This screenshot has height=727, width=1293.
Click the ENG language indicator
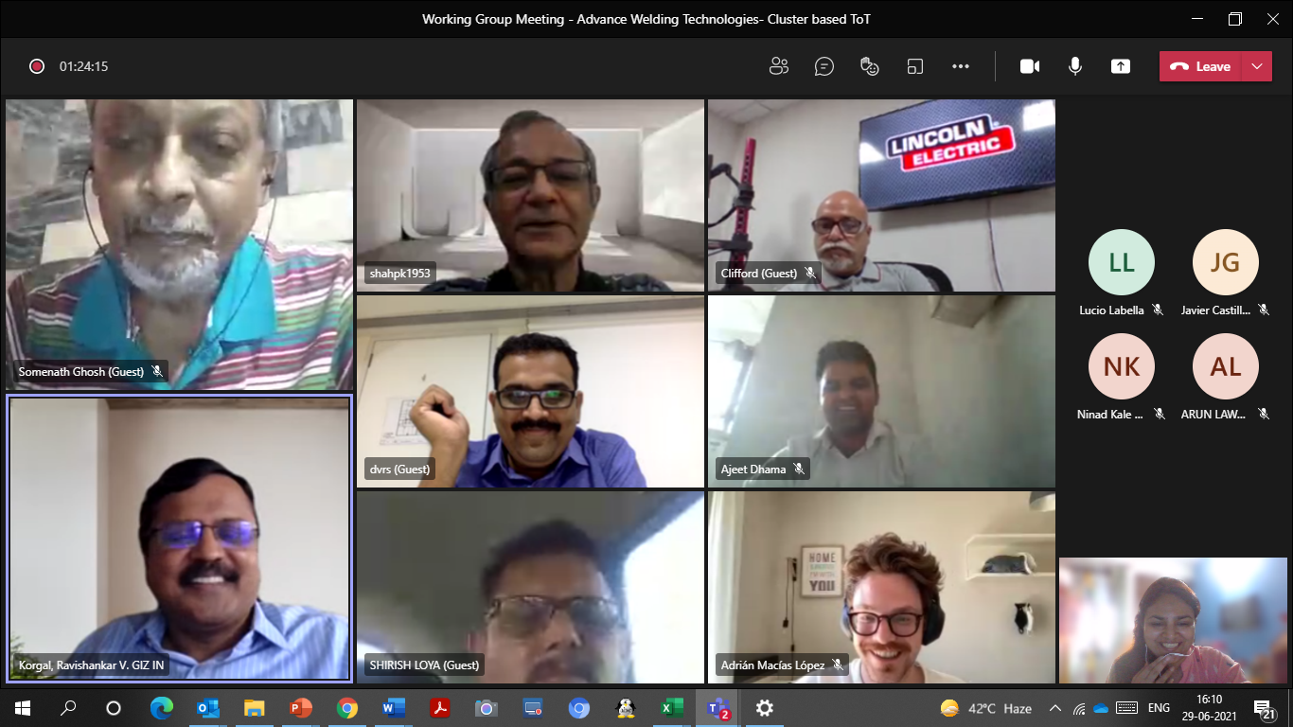click(1159, 708)
